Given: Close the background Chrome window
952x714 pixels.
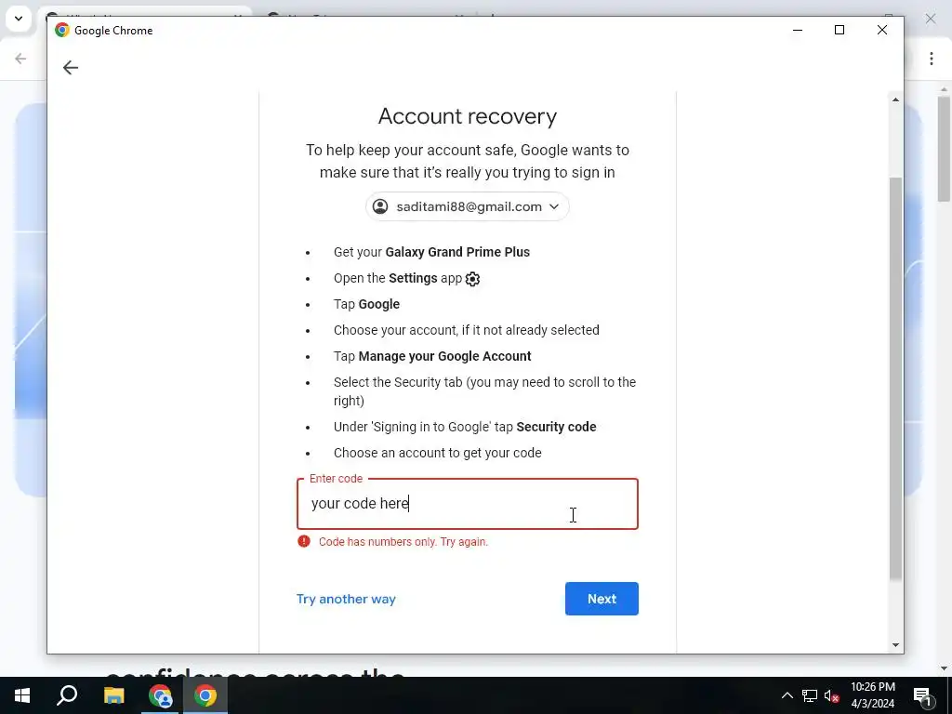Looking at the screenshot, I should (930, 19).
